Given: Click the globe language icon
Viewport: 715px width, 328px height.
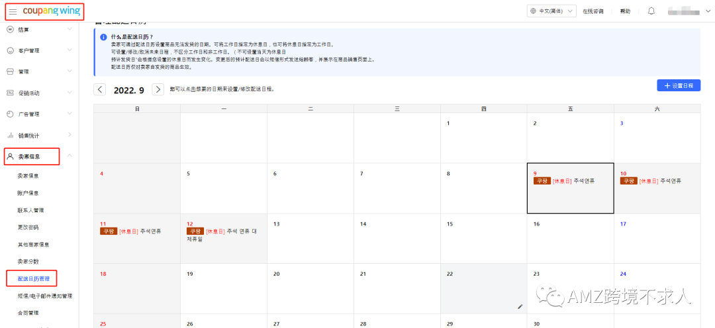Looking at the screenshot, I should click(533, 11).
